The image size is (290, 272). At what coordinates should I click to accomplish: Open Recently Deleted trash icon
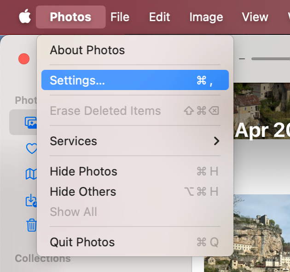[32, 225]
